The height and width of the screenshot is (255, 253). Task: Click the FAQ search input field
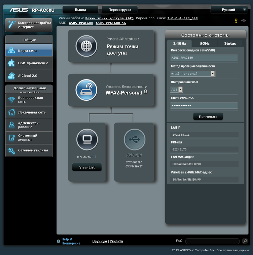tap(212, 241)
